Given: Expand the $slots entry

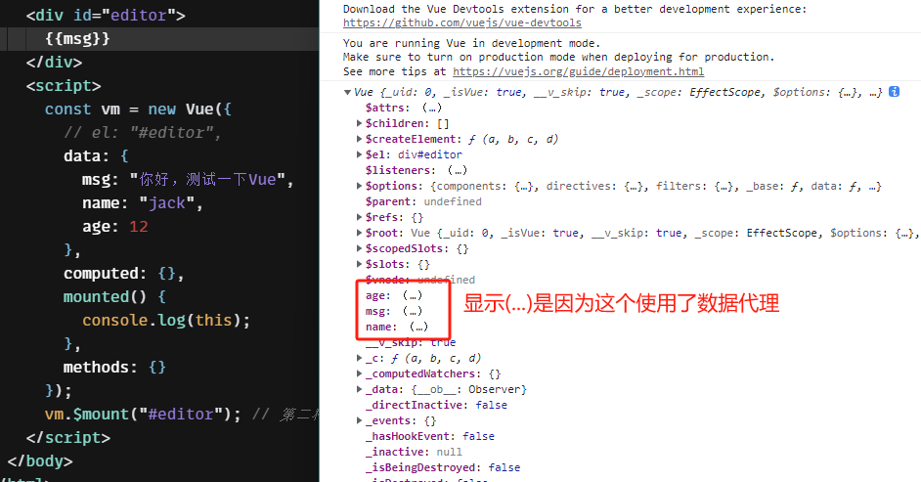Looking at the screenshot, I should [x=359, y=264].
